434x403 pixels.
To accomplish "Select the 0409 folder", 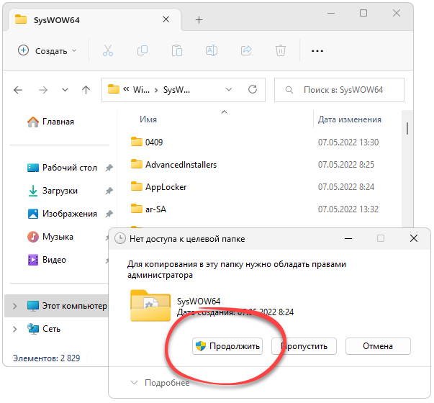I will 147,142.
